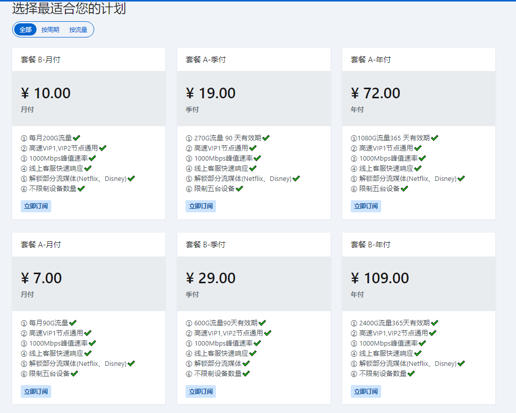The image size is (516, 413).
Task: Switch to the 按周期 tab
Action: (50, 30)
